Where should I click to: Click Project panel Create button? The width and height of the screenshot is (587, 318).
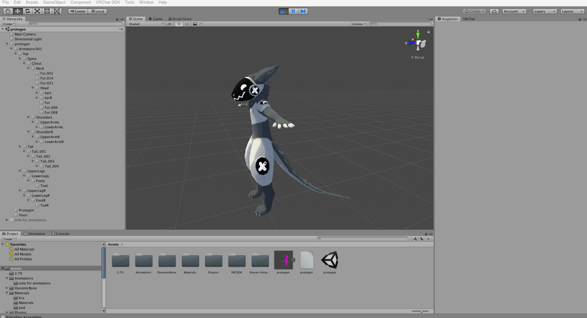(9, 239)
